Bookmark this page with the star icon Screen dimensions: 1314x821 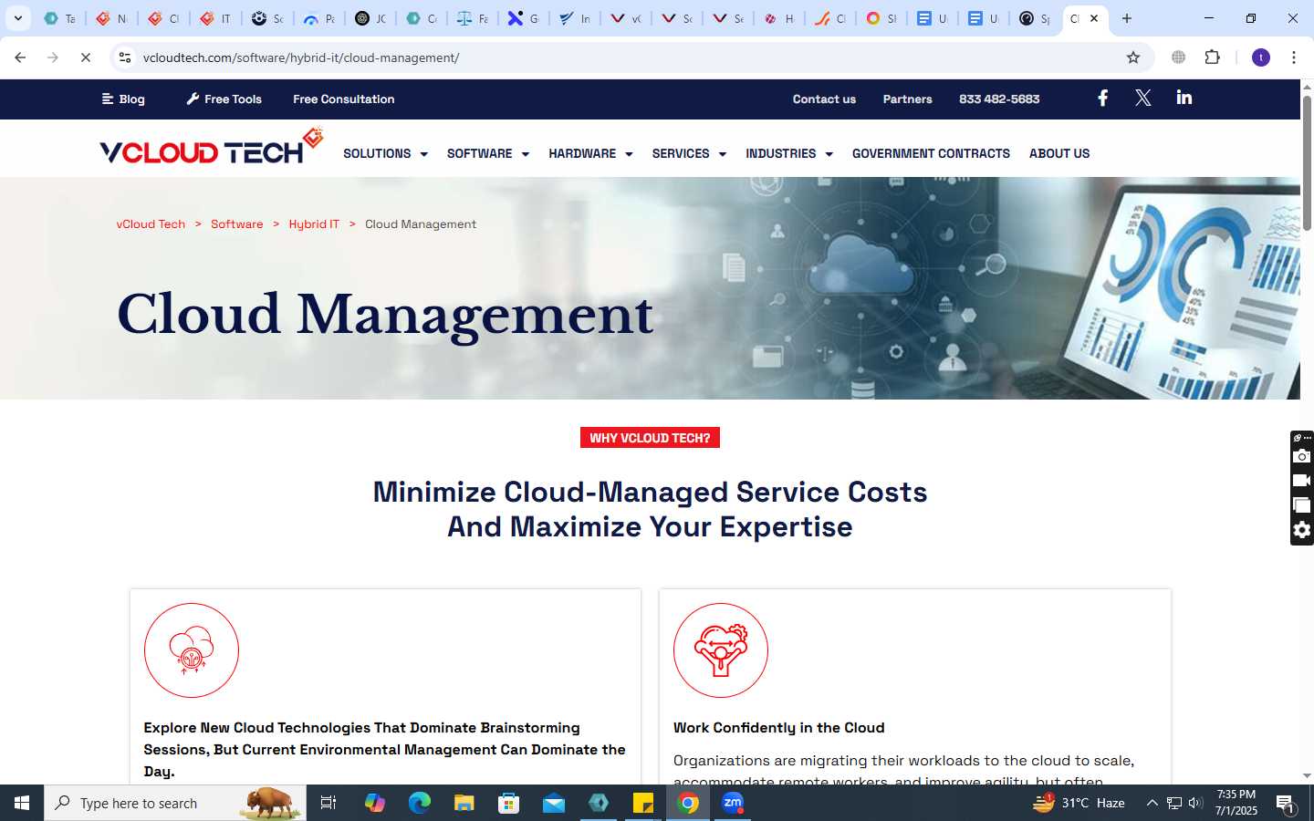coord(1133,57)
